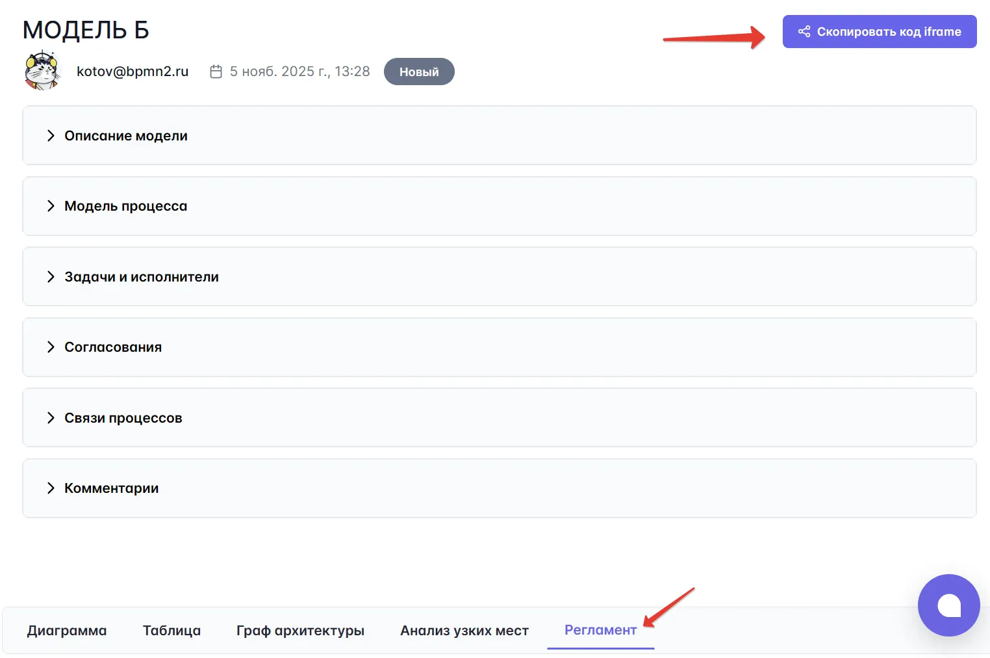Image resolution: width=990 pixels, height=658 pixels.
Task: Click the chevron next to Связи процессов
Action: coord(51,417)
